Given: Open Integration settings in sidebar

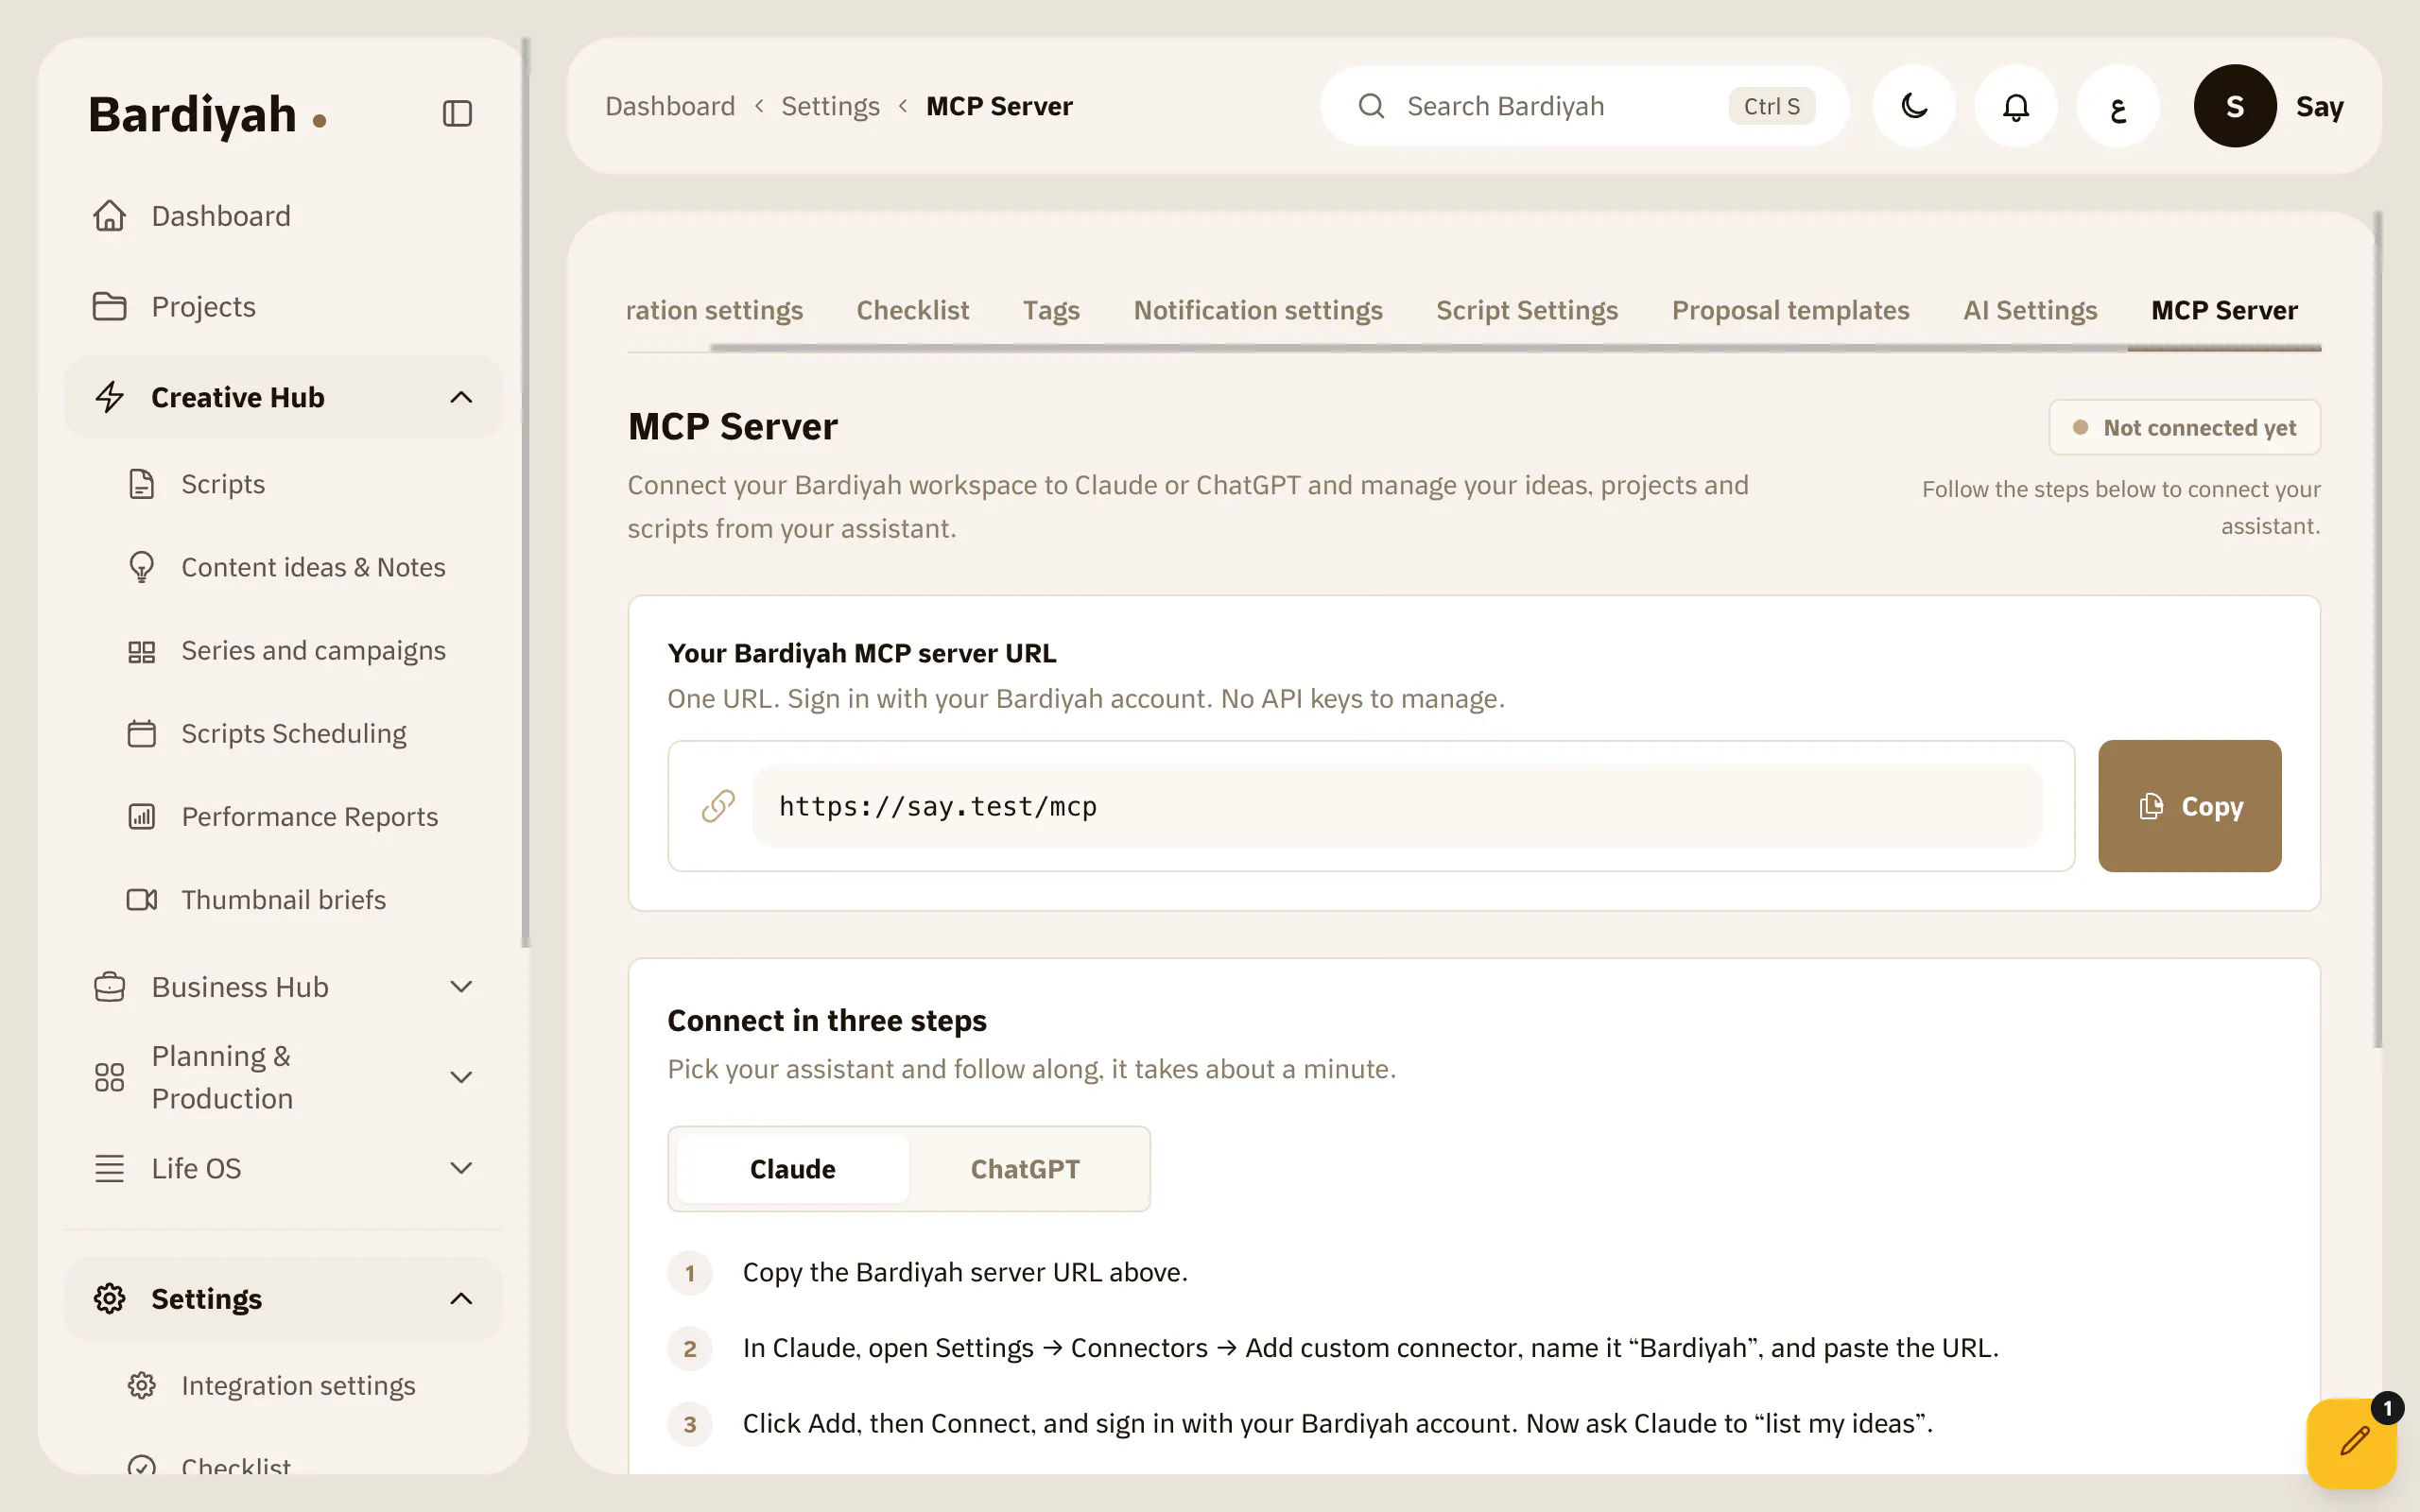Looking at the screenshot, I should pyautogui.click(x=298, y=1386).
